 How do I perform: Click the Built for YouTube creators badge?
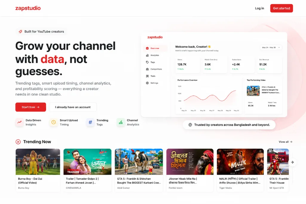[x=41, y=31]
